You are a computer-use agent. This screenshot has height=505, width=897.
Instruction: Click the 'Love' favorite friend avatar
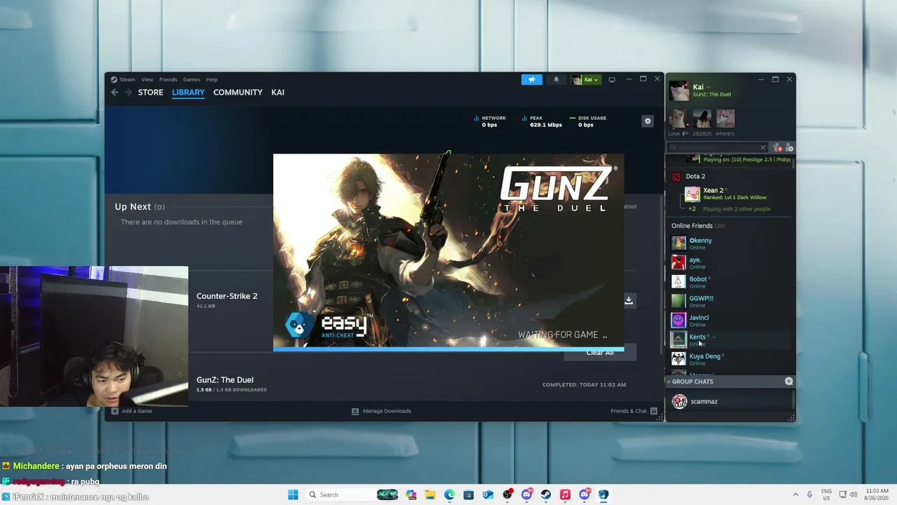(x=677, y=119)
